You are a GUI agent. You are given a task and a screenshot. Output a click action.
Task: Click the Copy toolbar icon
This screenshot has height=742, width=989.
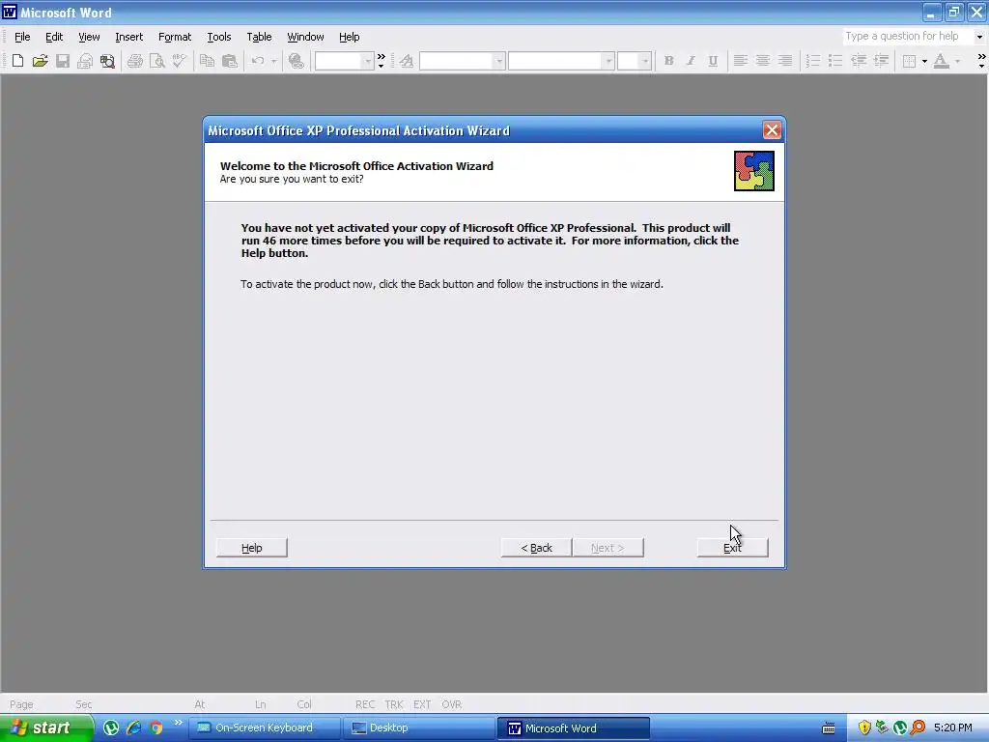click(x=207, y=61)
